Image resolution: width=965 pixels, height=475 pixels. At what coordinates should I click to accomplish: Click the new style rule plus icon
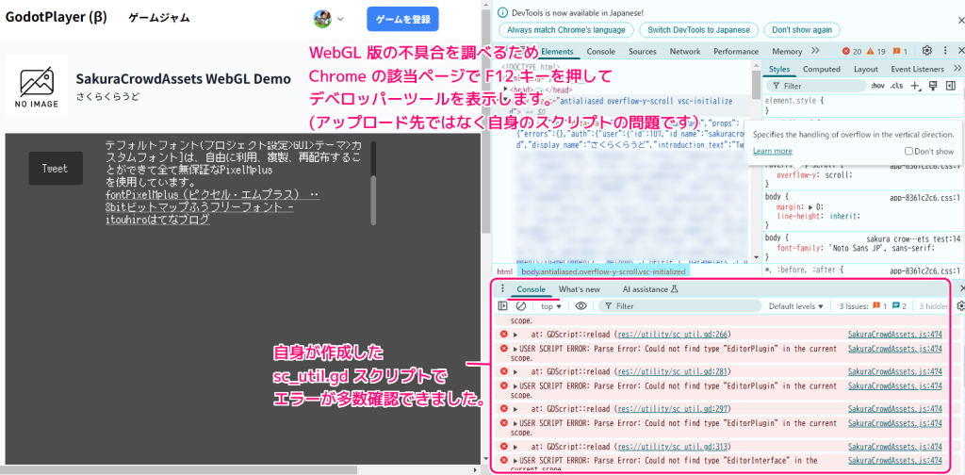click(x=915, y=86)
